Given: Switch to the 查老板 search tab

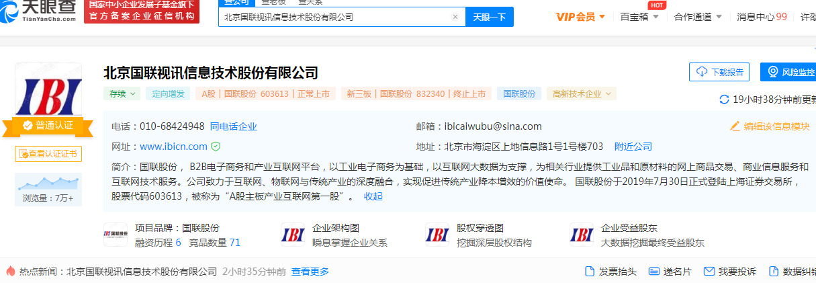Looking at the screenshot, I should tap(273, 3).
